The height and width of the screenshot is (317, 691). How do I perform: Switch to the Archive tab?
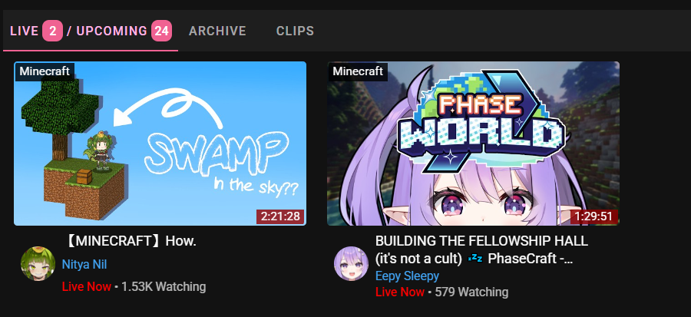click(218, 31)
